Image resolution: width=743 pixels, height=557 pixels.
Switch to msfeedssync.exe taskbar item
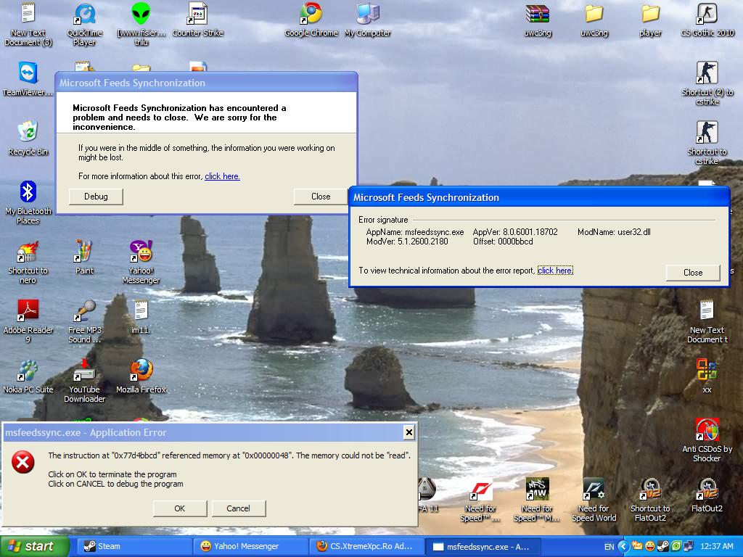pos(483,546)
